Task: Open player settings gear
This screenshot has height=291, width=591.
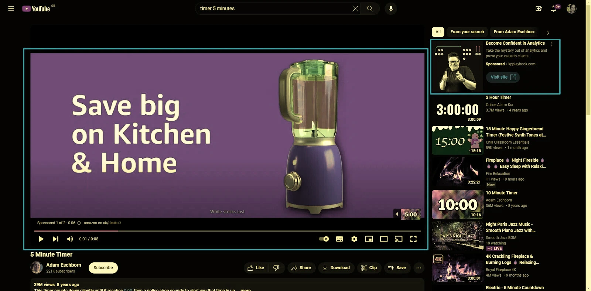Action: pos(354,239)
